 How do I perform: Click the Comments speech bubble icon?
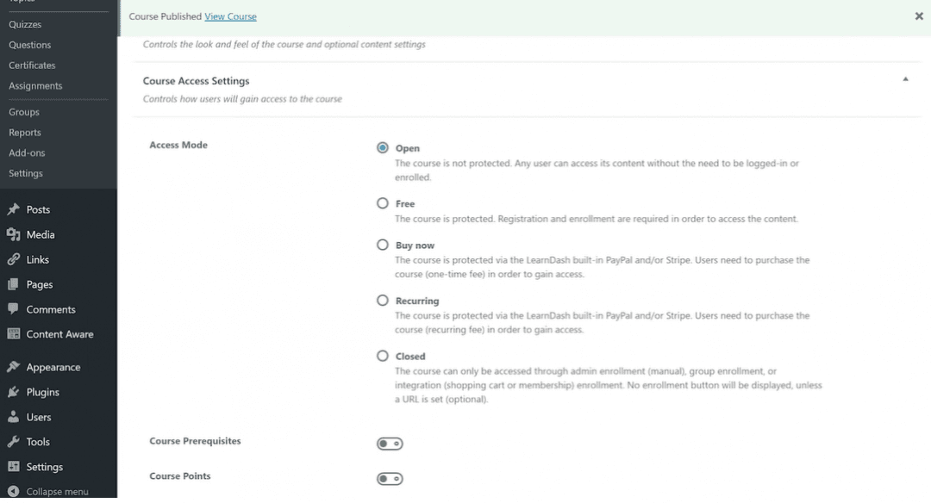[x=13, y=309]
